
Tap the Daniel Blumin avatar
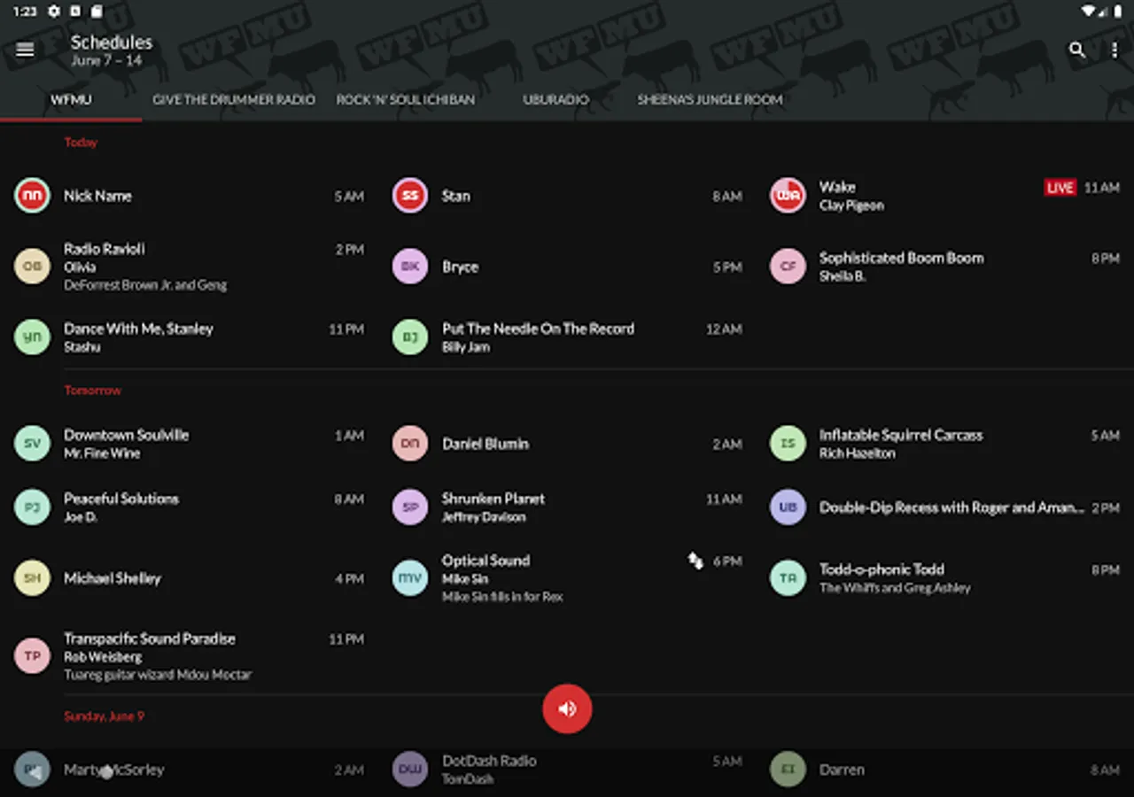(410, 444)
